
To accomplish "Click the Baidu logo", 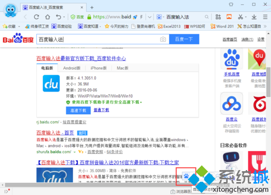I will [18, 38].
